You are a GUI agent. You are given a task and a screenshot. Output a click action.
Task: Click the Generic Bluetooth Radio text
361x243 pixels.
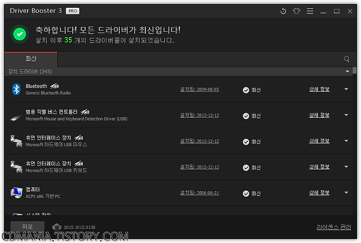click(x=48, y=93)
